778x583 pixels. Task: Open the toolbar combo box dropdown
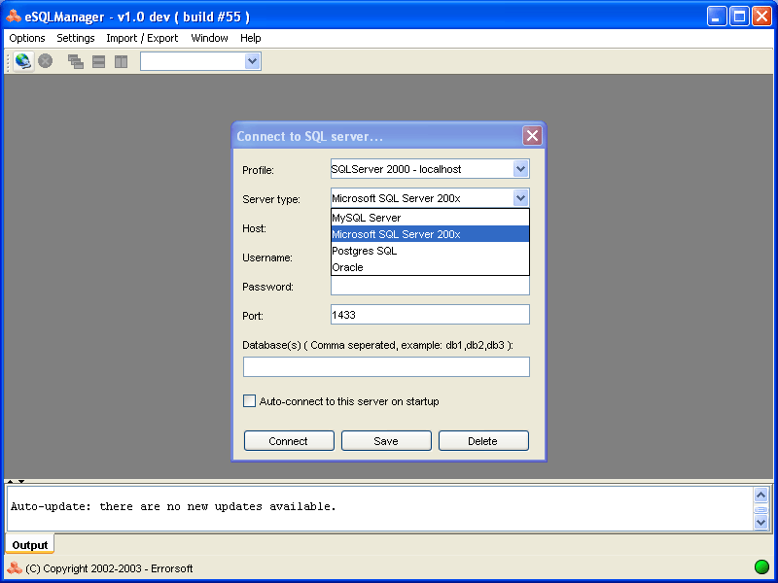252,61
